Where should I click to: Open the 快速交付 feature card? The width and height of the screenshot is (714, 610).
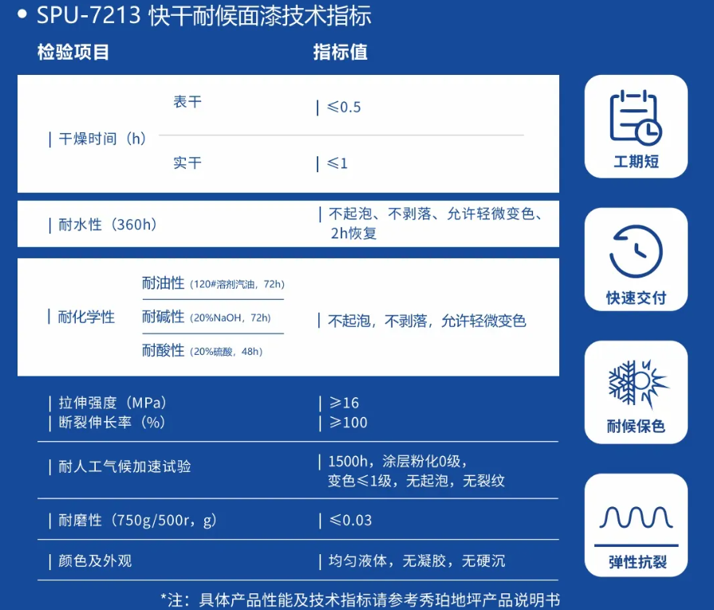(635, 259)
